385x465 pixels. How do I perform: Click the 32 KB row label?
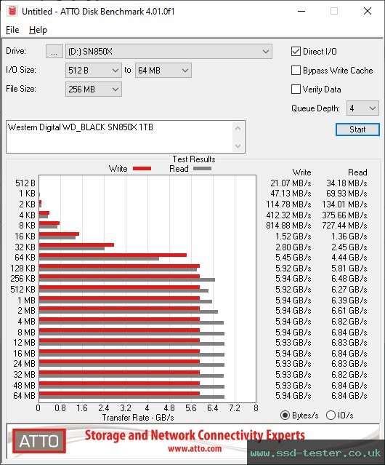click(25, 247)
